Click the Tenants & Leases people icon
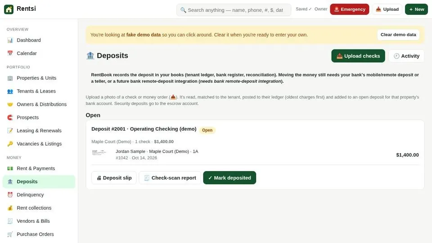The height and width of the screenshot is (243, 432). pyautogui.click(x=10, y=91)
